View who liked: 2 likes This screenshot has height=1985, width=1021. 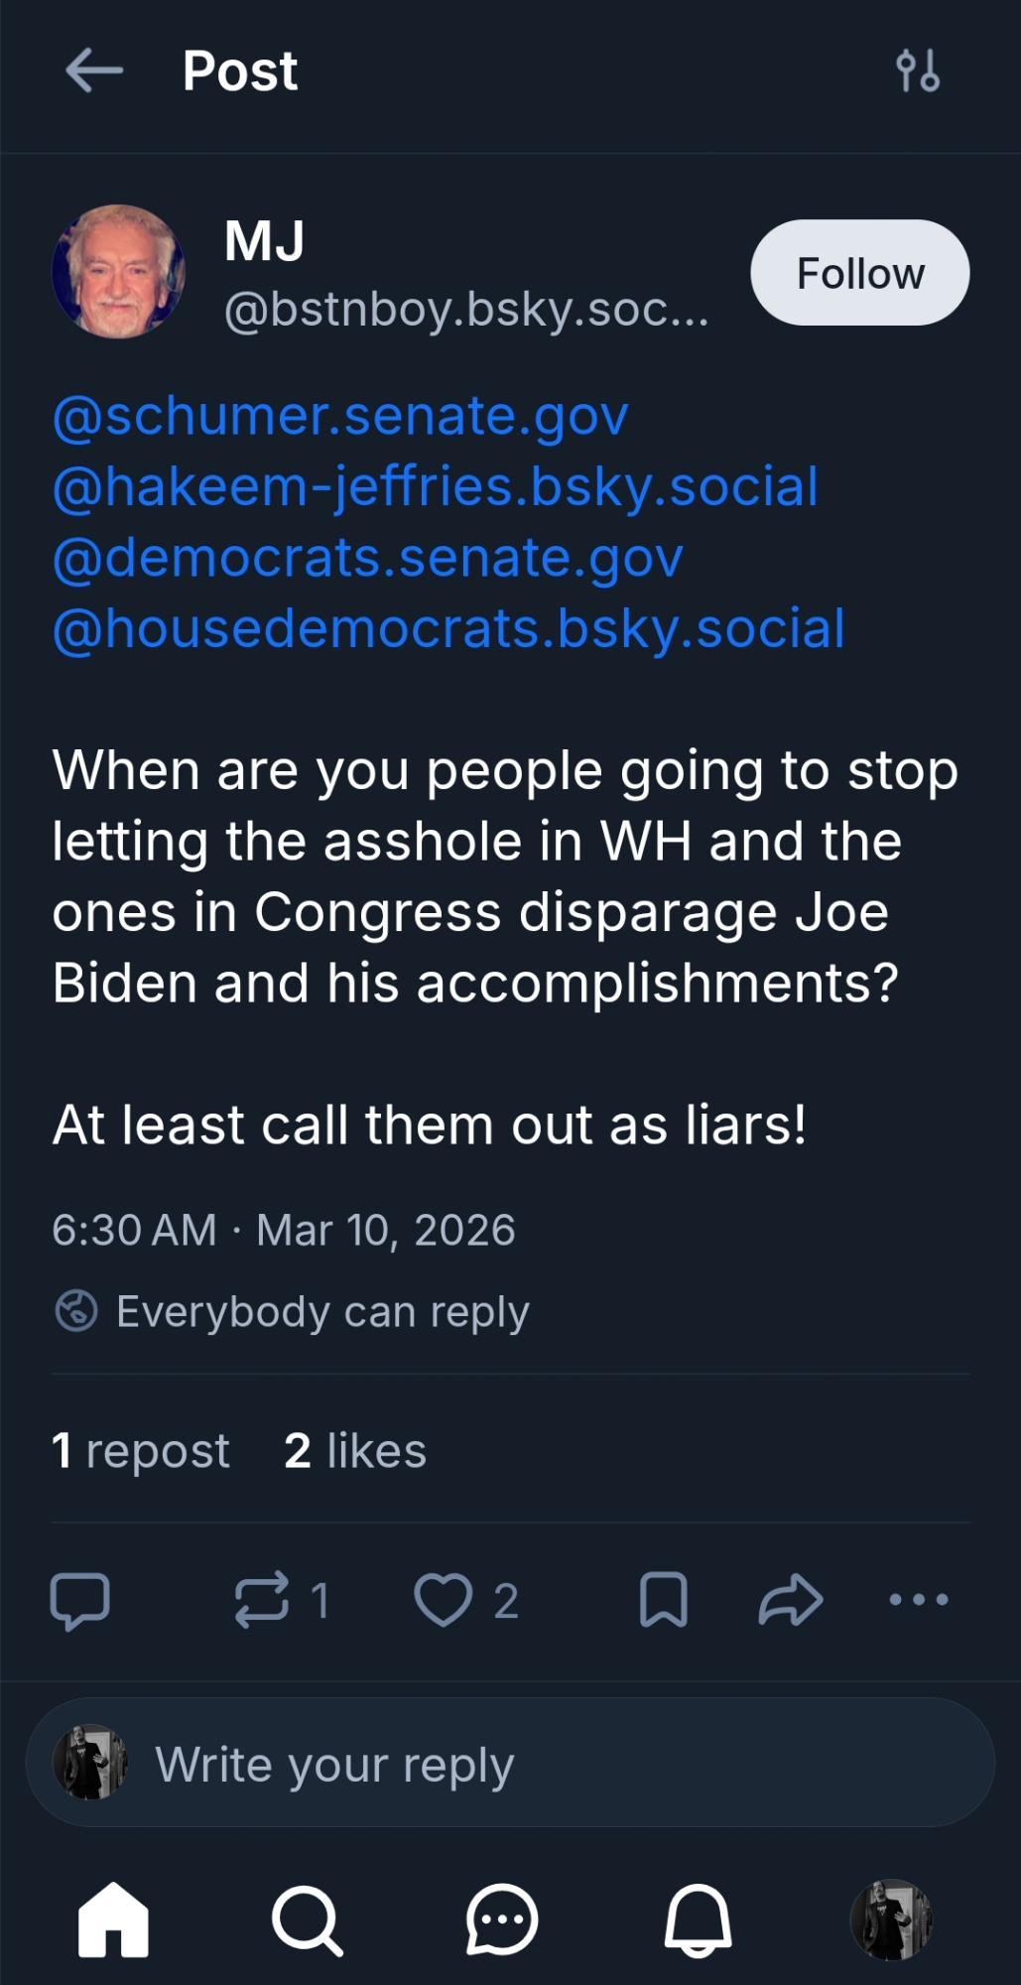(x=355, y=1451)
